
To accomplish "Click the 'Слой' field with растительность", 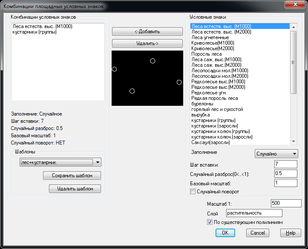I will coord(254,213).
